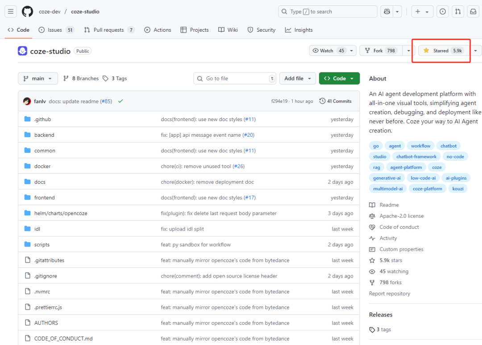This screenshot has width=482, height=345.
Task: Open the star lists dropdown arrow
Action: click(476, 50)
